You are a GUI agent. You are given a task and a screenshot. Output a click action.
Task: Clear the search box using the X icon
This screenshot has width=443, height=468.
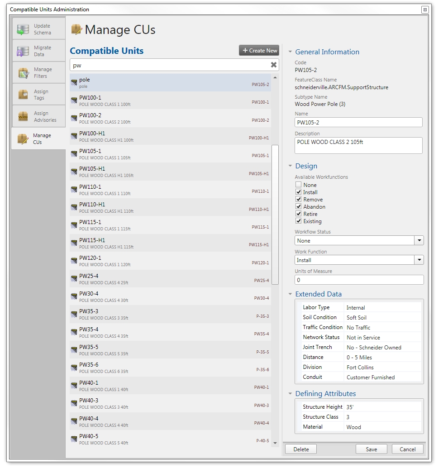[273, 65]
